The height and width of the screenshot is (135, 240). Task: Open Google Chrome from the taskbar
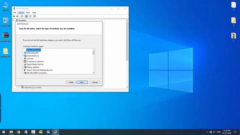coord(18,132)
